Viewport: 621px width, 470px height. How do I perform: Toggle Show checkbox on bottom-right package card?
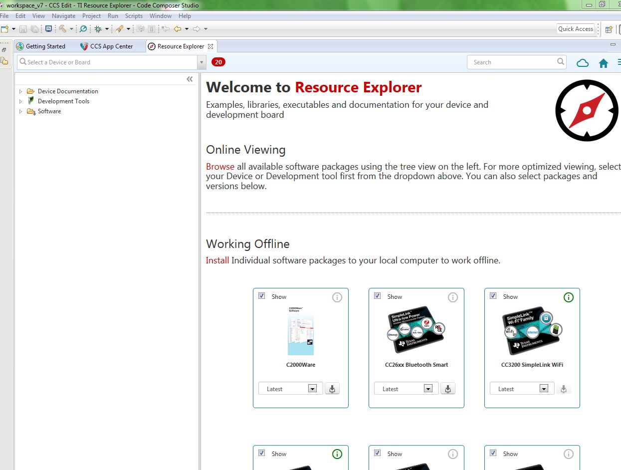[x=493, y=453]
